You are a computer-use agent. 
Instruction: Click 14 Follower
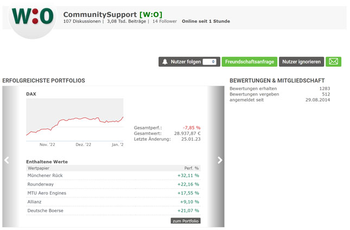click(x=164, y=21)
